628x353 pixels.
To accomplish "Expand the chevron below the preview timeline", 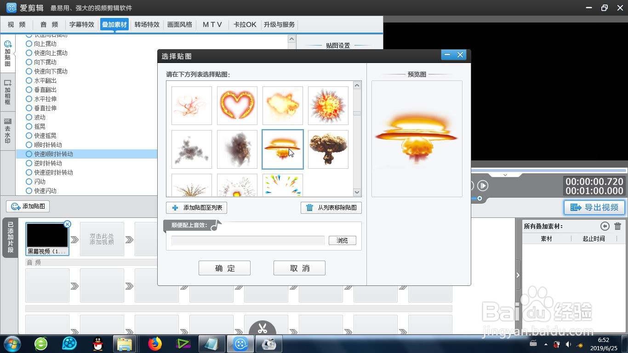I will tap(505, 175).
